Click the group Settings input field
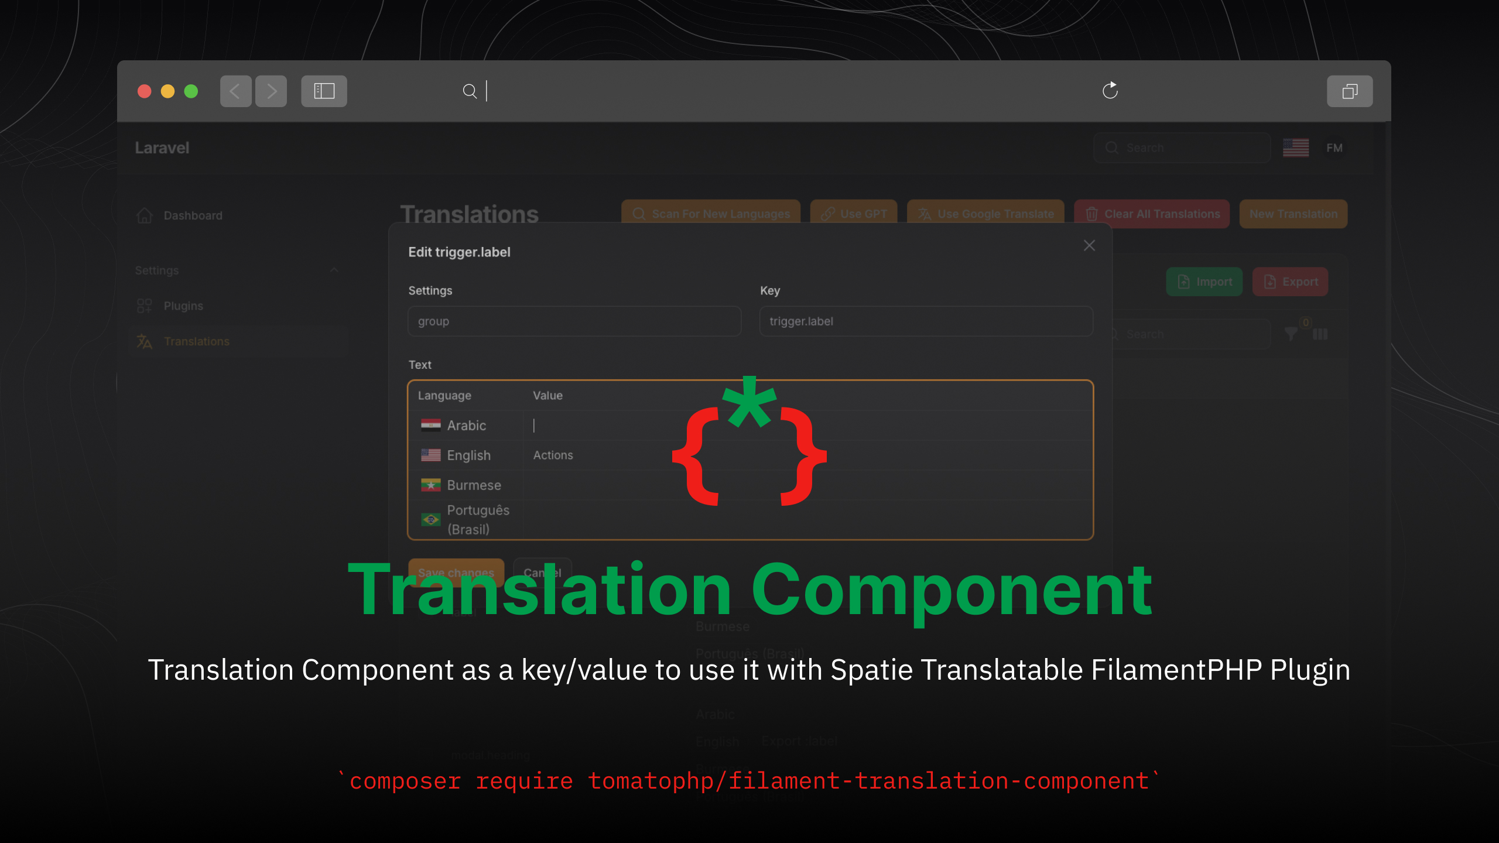Viewport: 1499px width, 843px height. [x=573, y=320]
